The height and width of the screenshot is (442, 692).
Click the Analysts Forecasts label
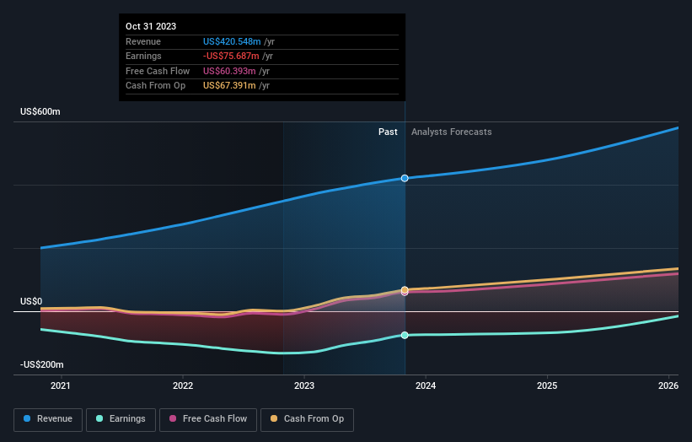(452, 132)
